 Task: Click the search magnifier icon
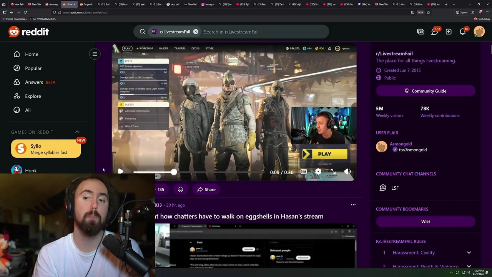point(142,32)
